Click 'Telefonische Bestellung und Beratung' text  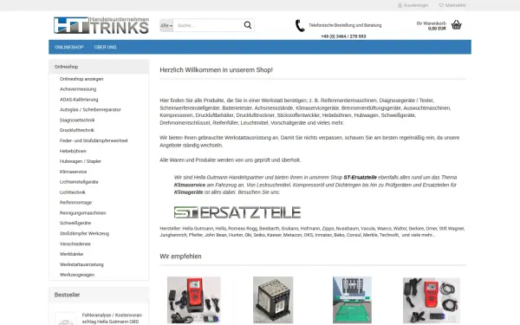click(x=345, y=25)
